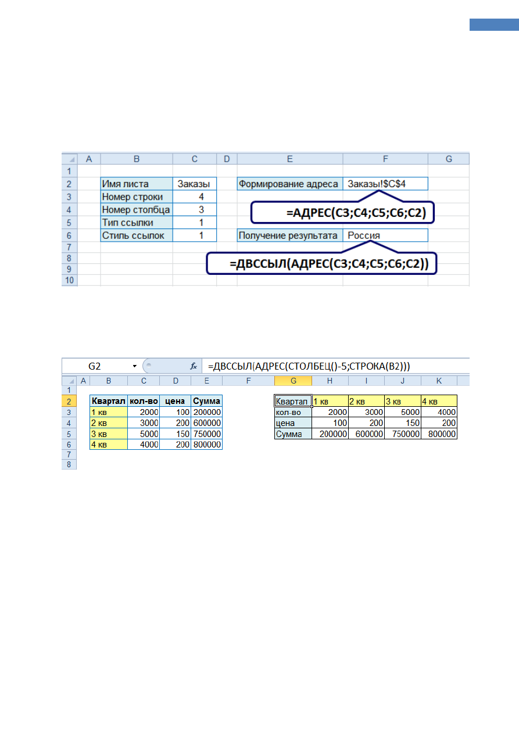Open the Name Box dropdown arrow beside G2

pos(135,366)
